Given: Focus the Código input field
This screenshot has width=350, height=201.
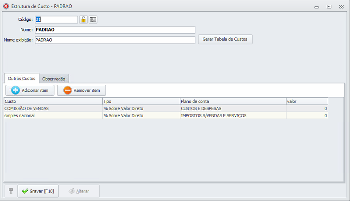Looking at the screenshot, I should (x=56, y=20).
